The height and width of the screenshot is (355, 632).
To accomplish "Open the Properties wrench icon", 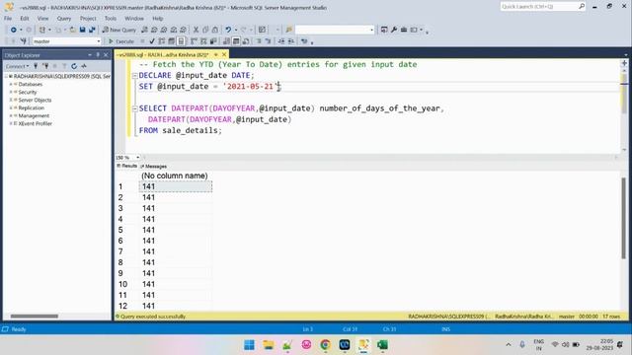I will [394, 30].
